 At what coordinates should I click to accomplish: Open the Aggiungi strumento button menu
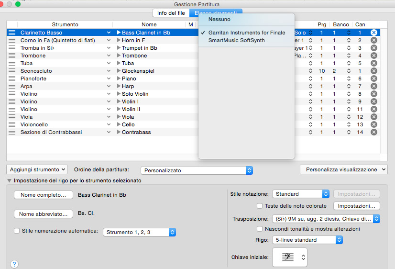(37, 169)
